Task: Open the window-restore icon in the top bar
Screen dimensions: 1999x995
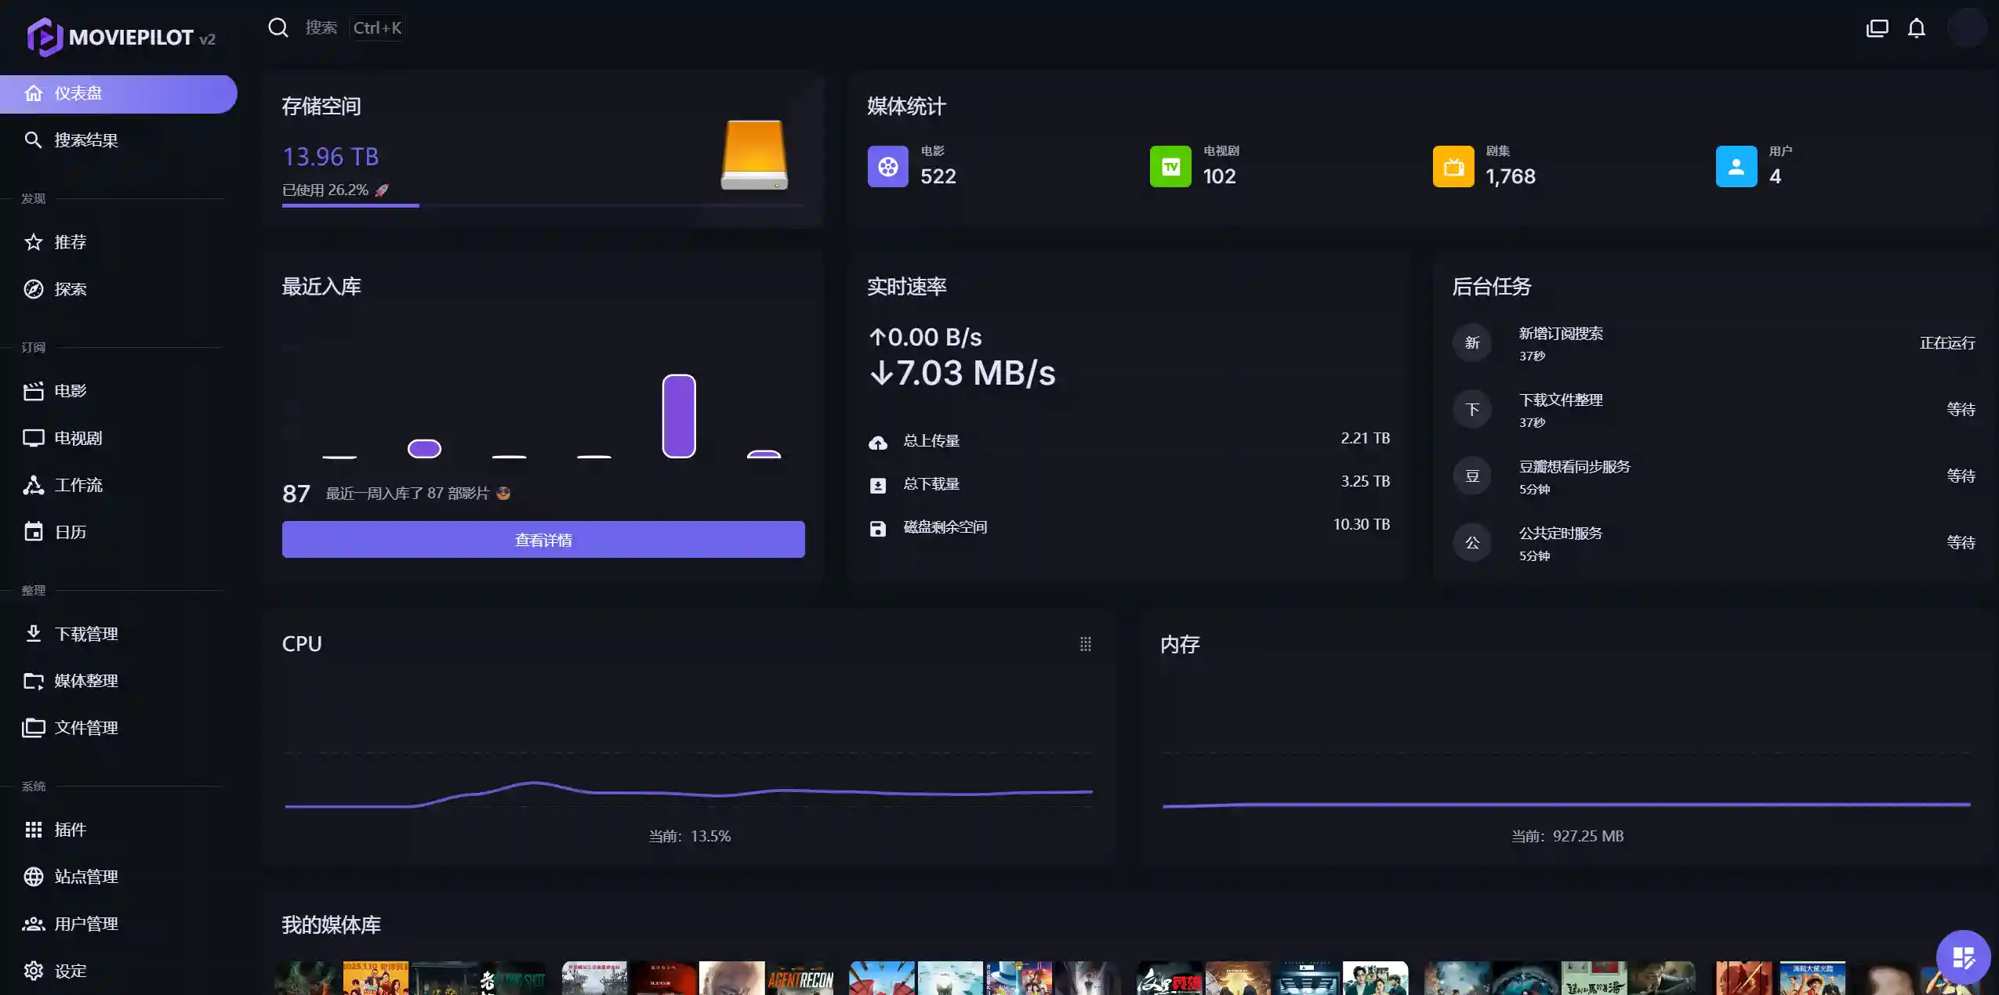Action: 1877,28
